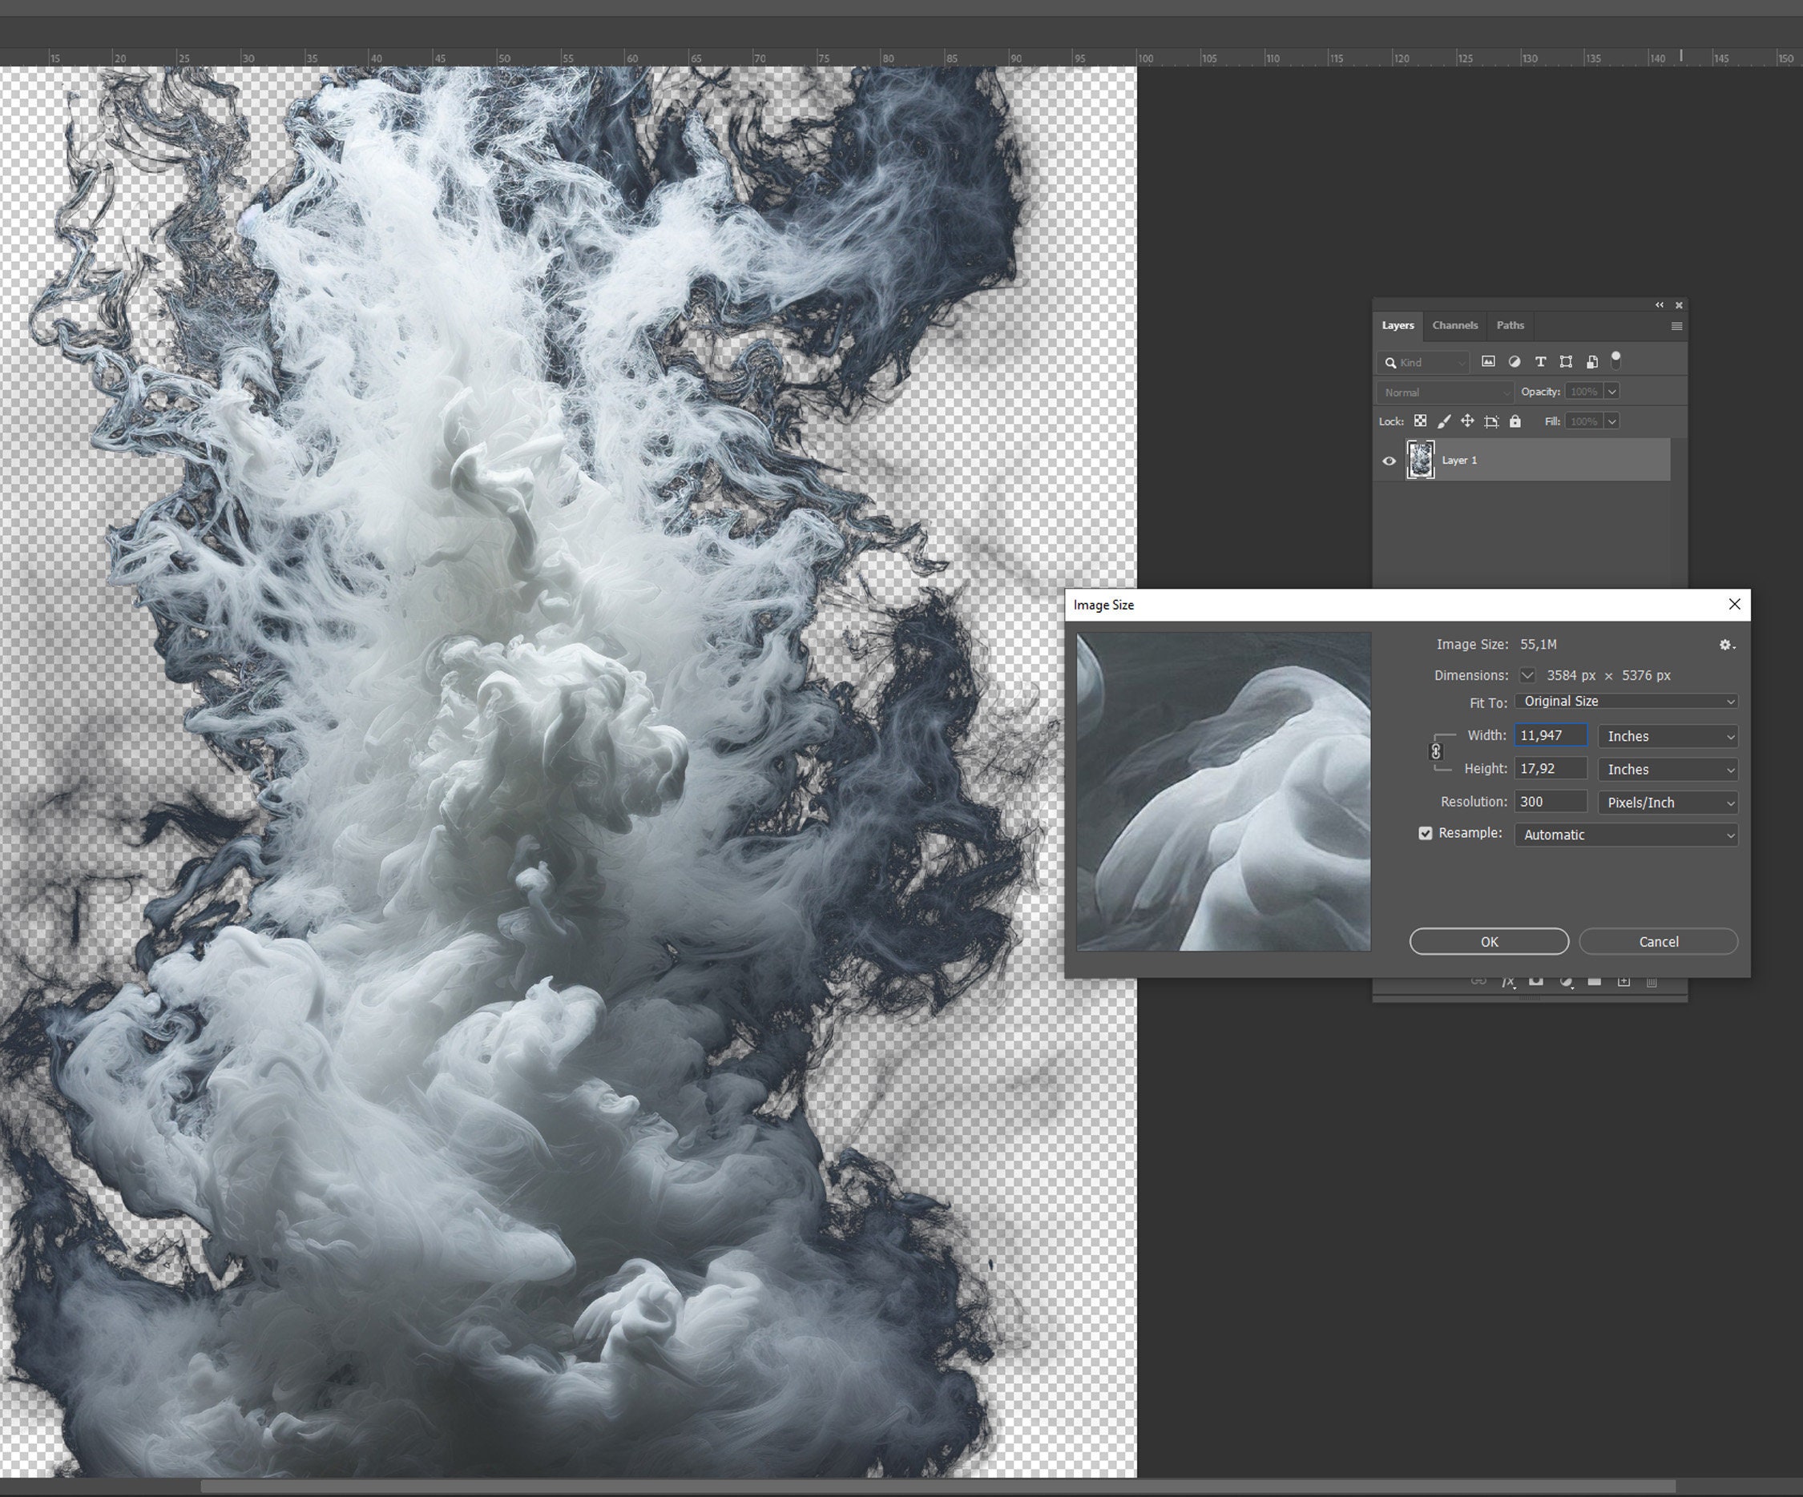Hide Layer 1 with eye toggle
Viewport: 1803px width, 1497px height.
[x=1390, y=461]
